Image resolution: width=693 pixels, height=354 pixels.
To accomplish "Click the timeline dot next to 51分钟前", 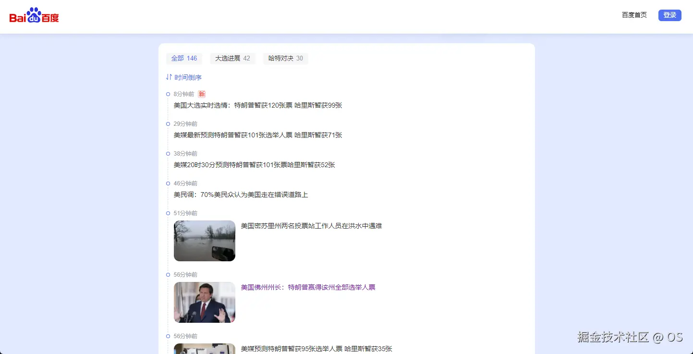I will click(x=168, y=213).
